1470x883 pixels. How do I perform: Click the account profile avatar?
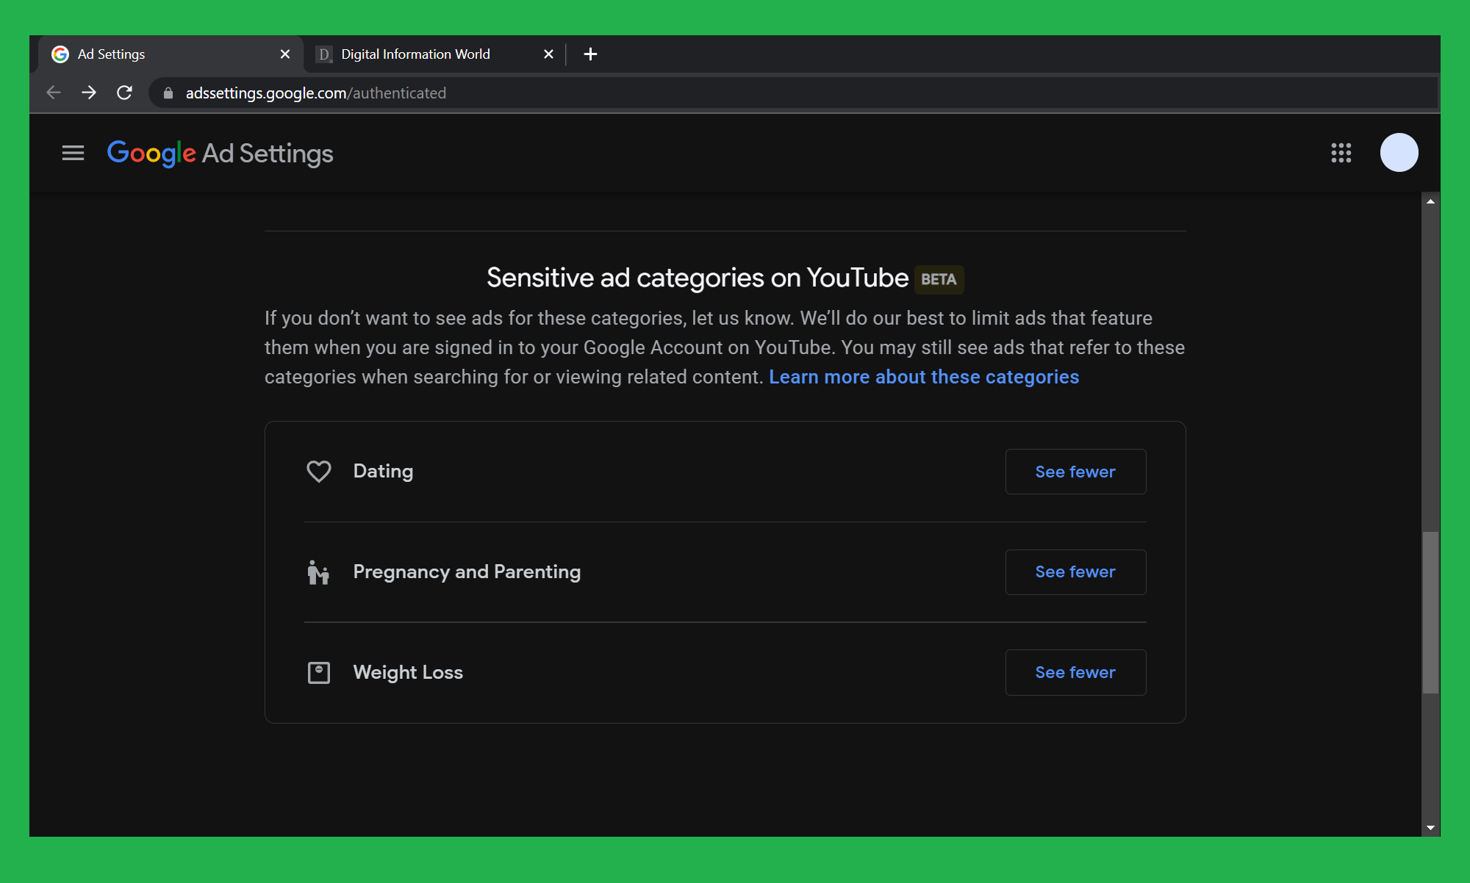pyautogui.click(x=1399, y=153)
